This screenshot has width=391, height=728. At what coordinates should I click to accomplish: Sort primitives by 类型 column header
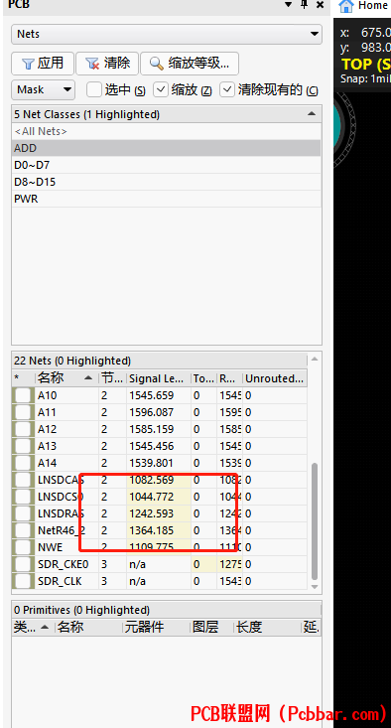click(x=32, y=628)
